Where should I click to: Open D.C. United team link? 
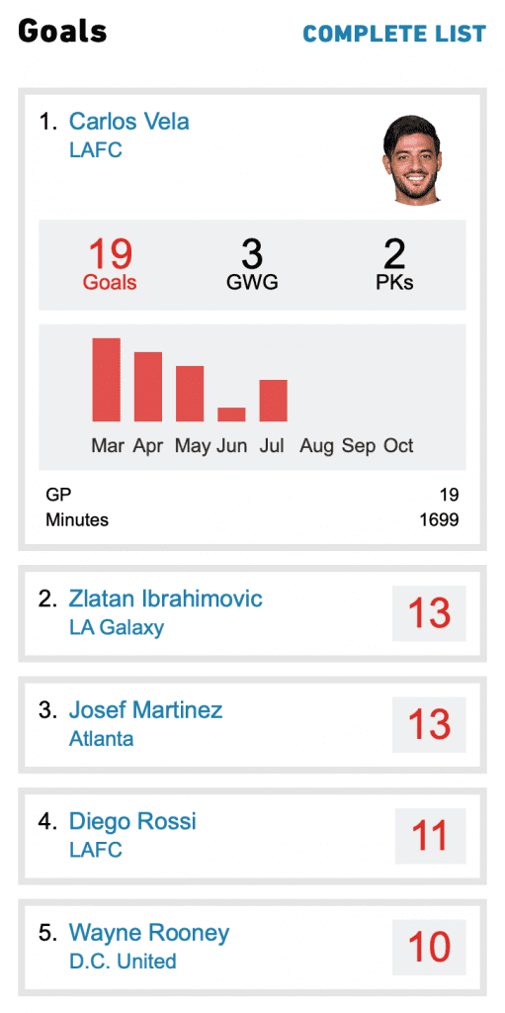[x=123, y=962]
